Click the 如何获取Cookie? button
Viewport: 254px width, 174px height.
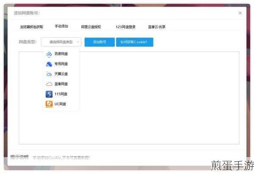135,42
